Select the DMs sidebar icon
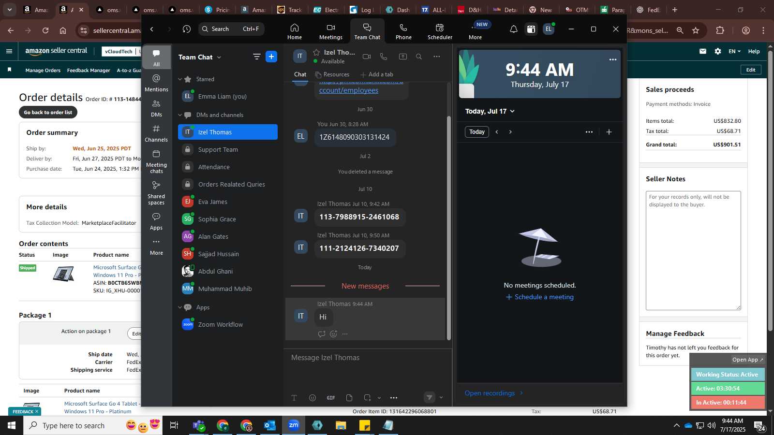 [x=156, y=108]
